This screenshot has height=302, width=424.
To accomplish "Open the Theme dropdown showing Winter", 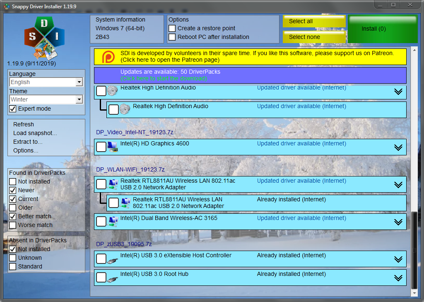I will pyautogui.click(x=79, y=99).
